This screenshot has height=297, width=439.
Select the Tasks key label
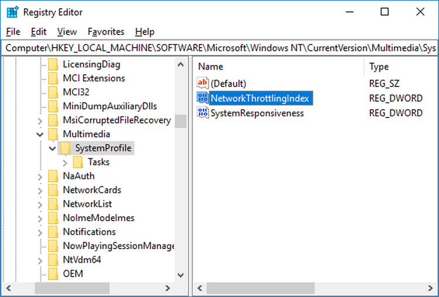tap(98, 162)
